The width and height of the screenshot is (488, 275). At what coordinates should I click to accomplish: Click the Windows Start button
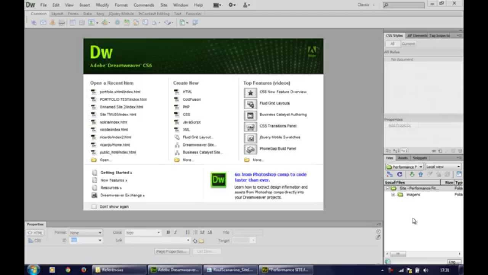[34, 270]
